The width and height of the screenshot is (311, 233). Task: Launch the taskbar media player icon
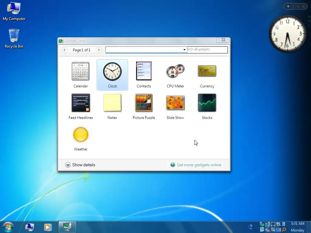48,227
